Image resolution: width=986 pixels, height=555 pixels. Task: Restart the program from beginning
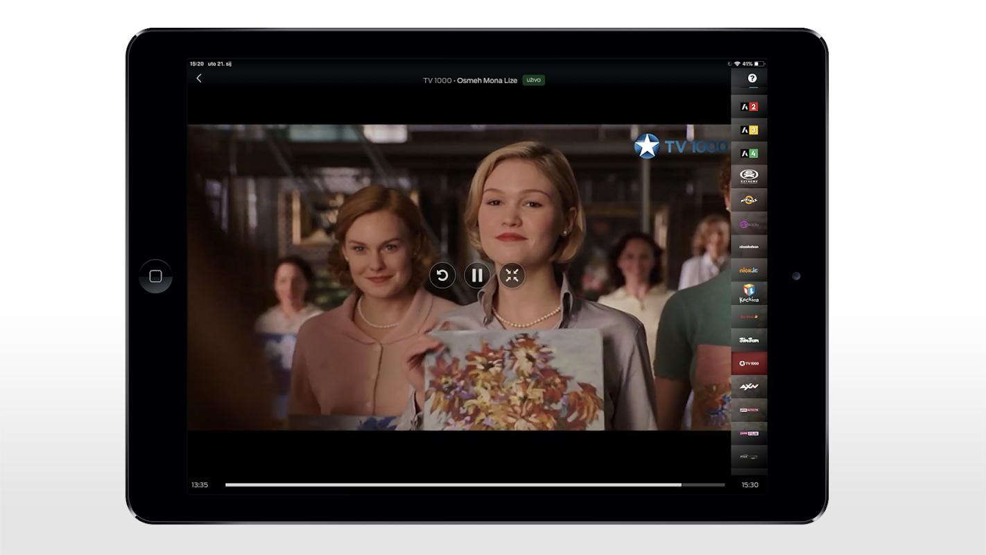[442, 275]
